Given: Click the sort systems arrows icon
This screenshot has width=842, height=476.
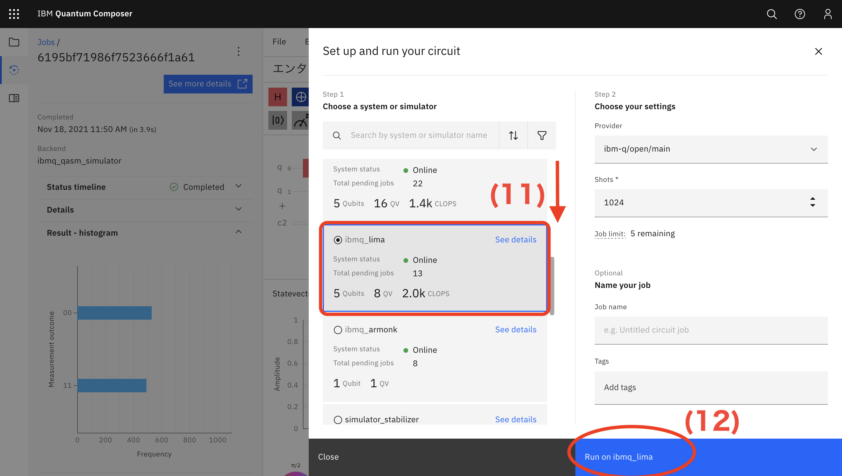Looking at the screenshot, I should pyautogui.click(x=513, y=135).
